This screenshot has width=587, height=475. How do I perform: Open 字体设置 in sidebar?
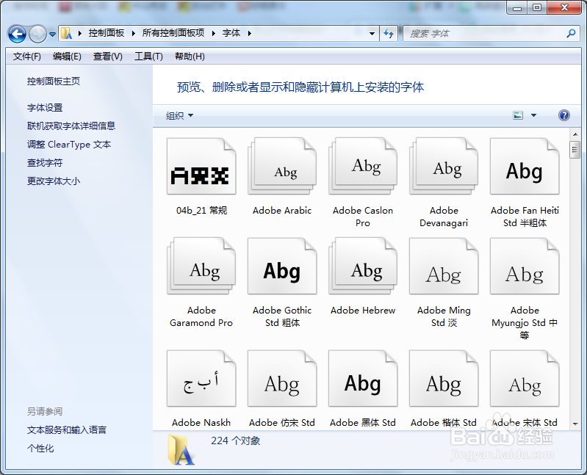pos(45,108)
